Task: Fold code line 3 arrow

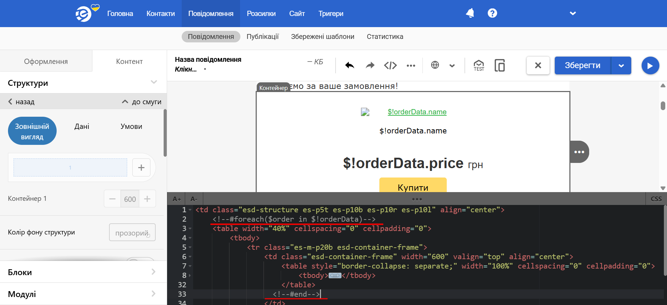Action: tap(190, 229)
